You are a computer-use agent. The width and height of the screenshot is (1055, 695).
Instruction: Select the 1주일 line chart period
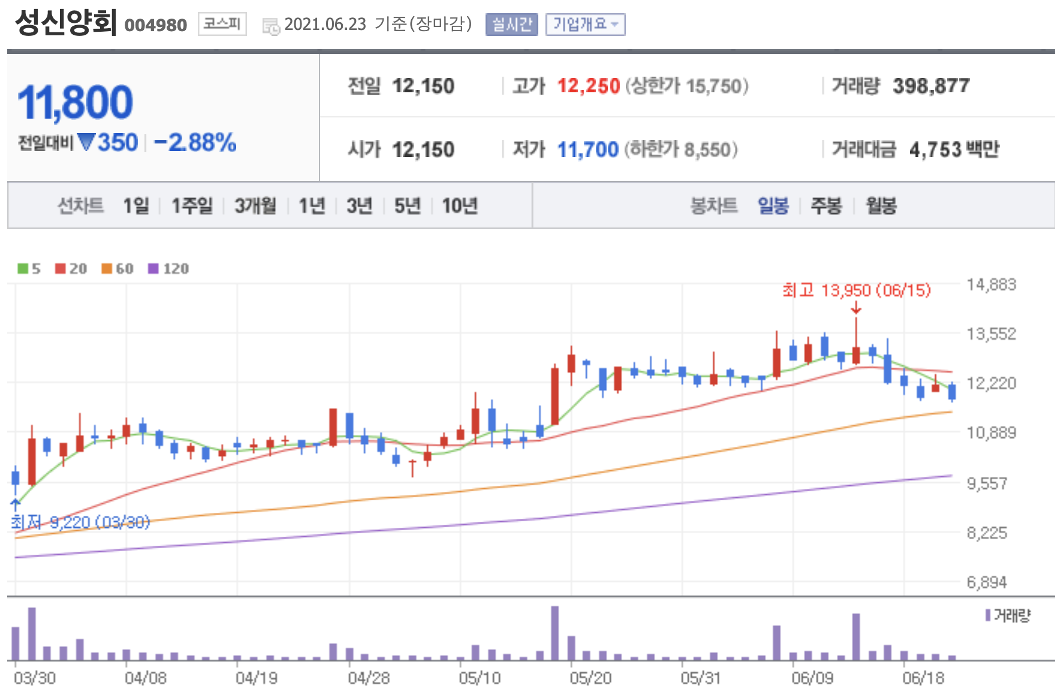coord(192,206)
